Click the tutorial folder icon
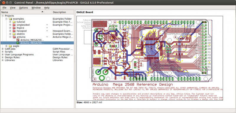Viewport: 236px width, 113px height. pos(14,22)
